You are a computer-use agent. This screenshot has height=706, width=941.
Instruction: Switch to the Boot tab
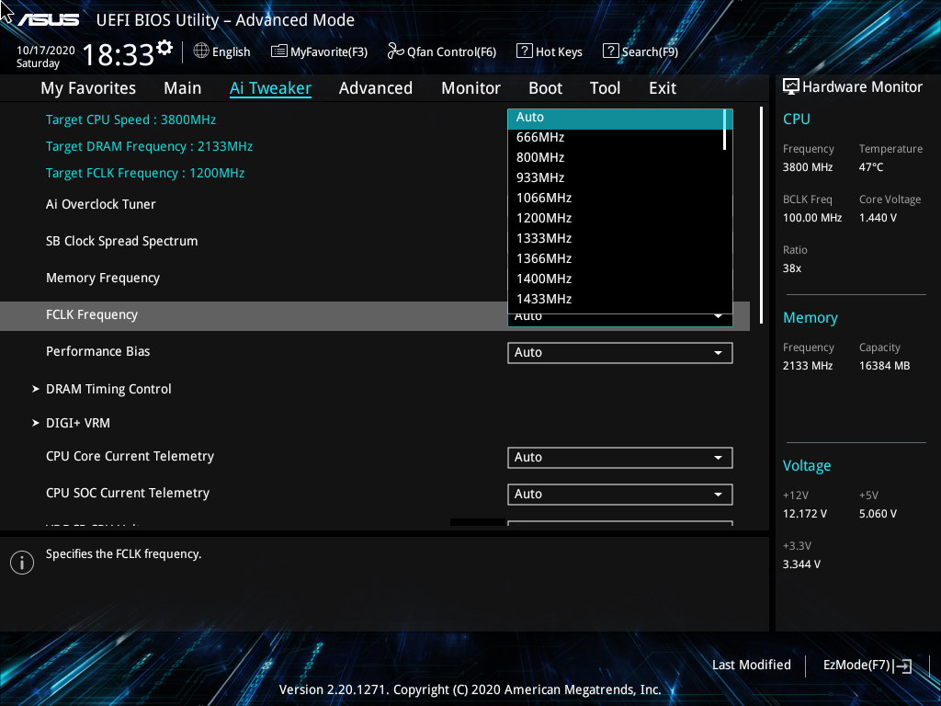tap(546, 88)
